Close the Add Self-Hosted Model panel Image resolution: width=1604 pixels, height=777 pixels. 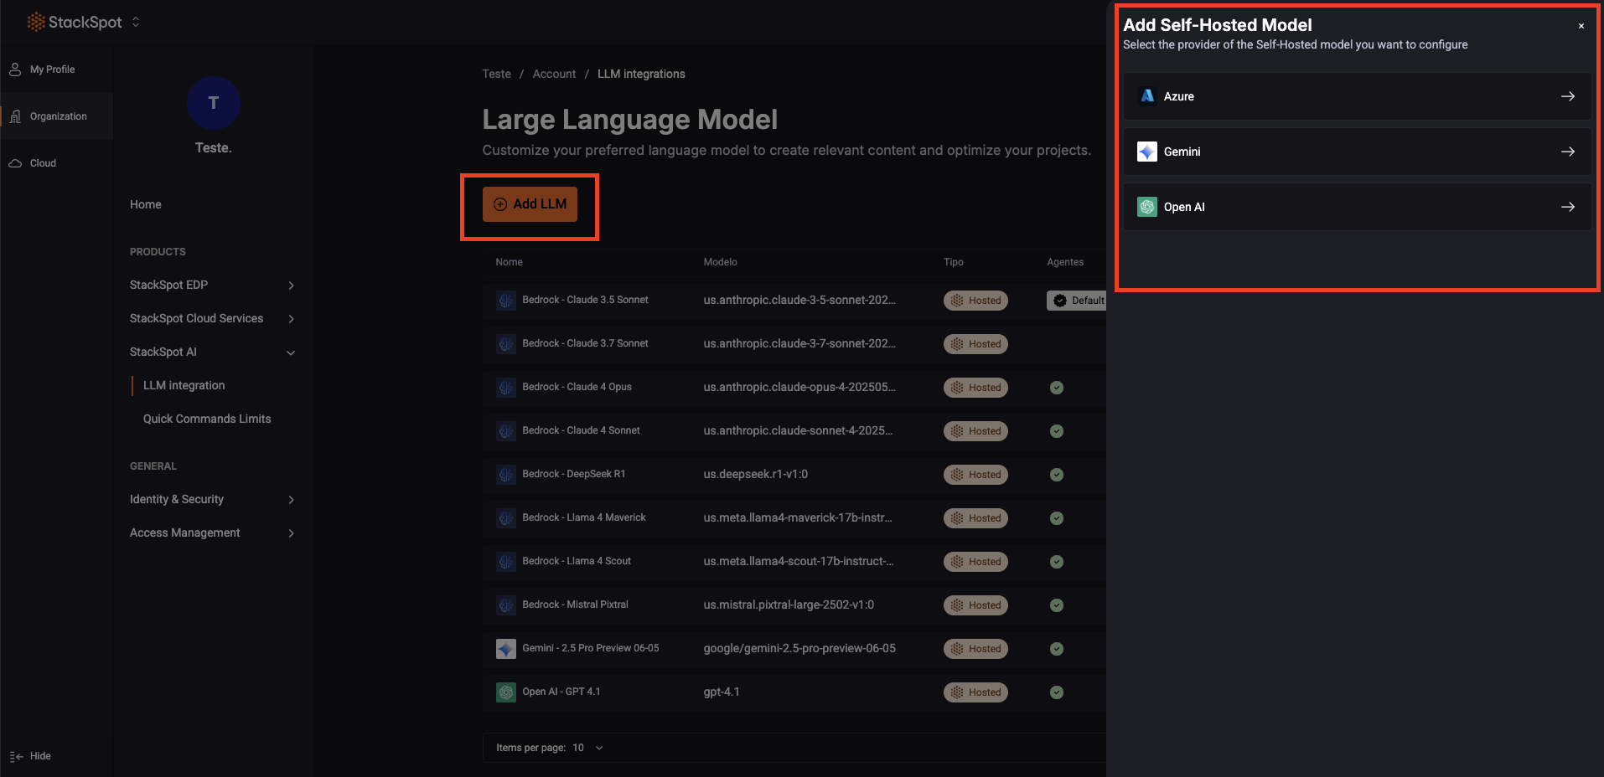1581,26
